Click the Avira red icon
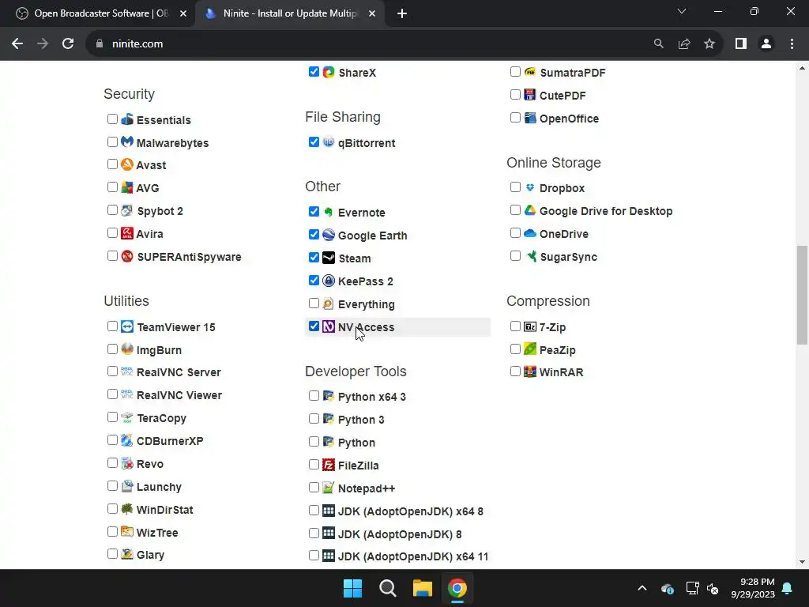The height and width of the screenshot is (607, 809). pyautogui.click(x=127, y=233)
